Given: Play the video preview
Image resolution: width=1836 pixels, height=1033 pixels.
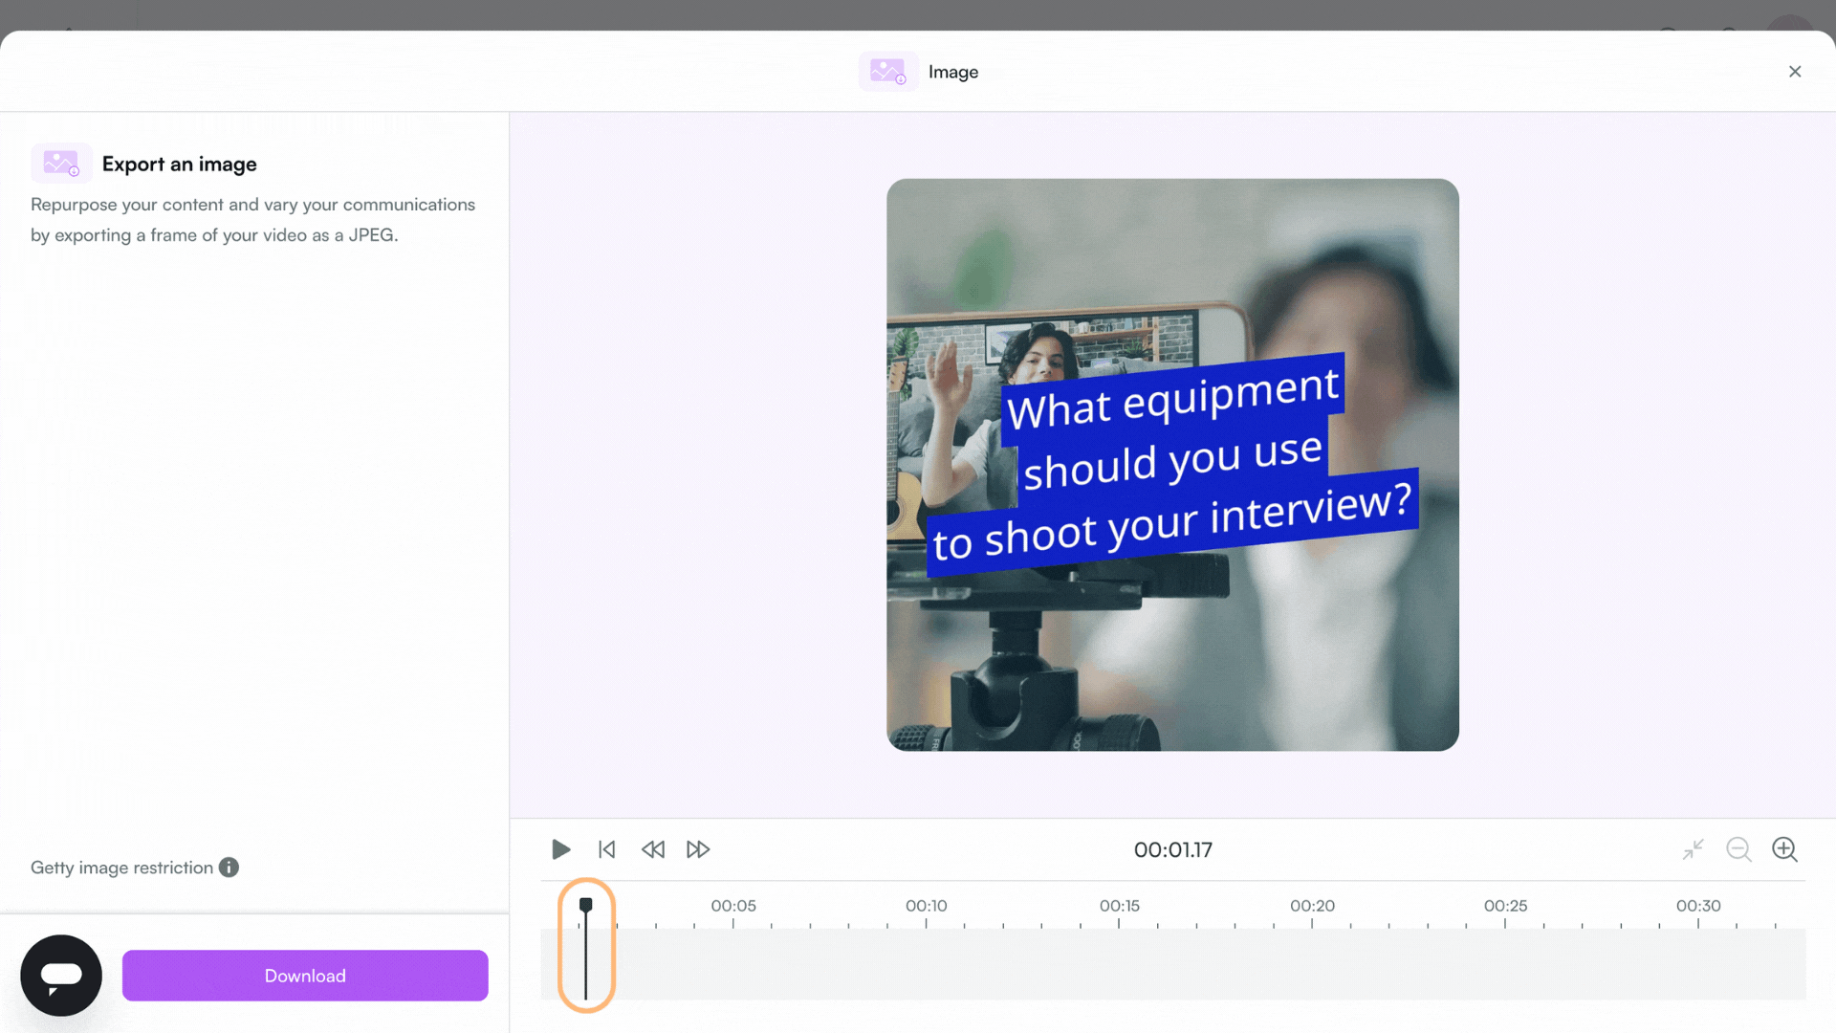Looking at the screenshot, I should (x=561, y=849).
